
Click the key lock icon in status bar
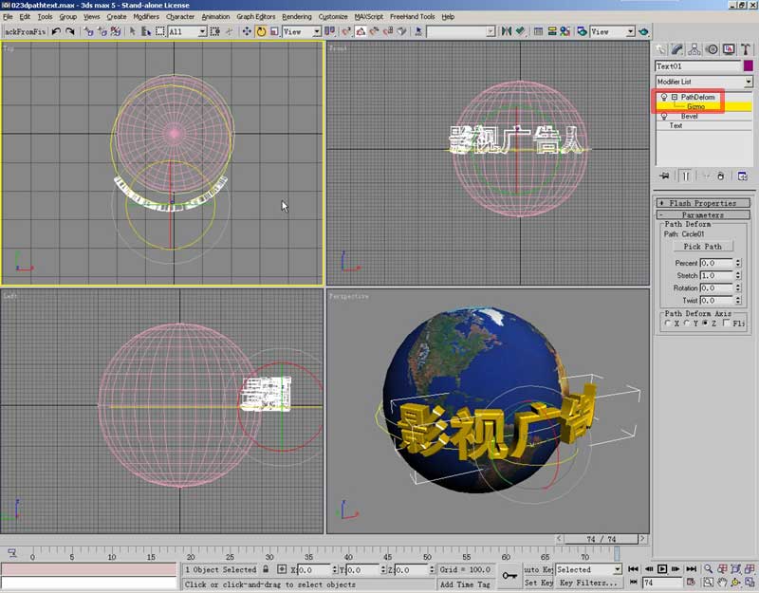509,576
